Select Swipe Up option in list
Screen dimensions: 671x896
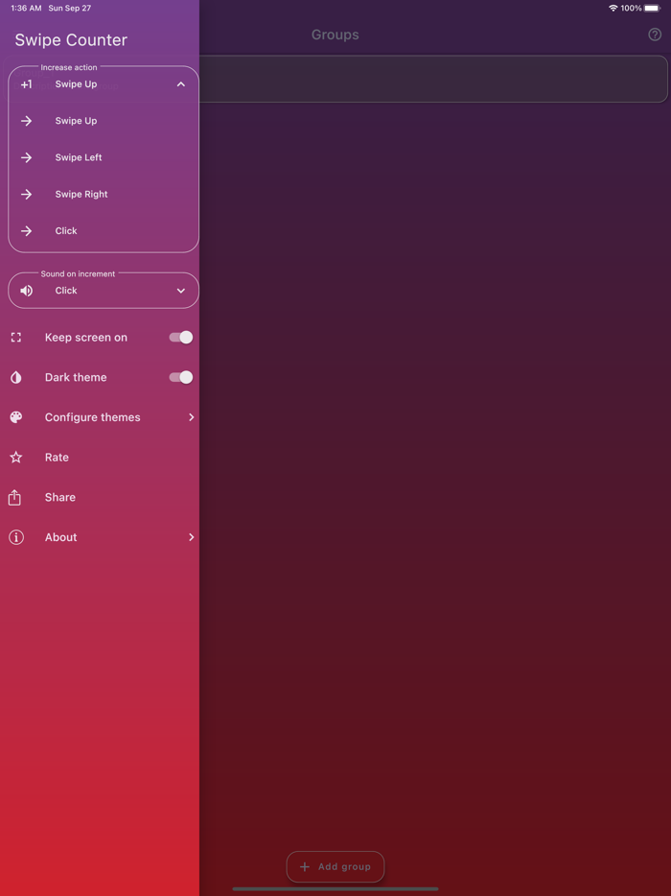104,121
